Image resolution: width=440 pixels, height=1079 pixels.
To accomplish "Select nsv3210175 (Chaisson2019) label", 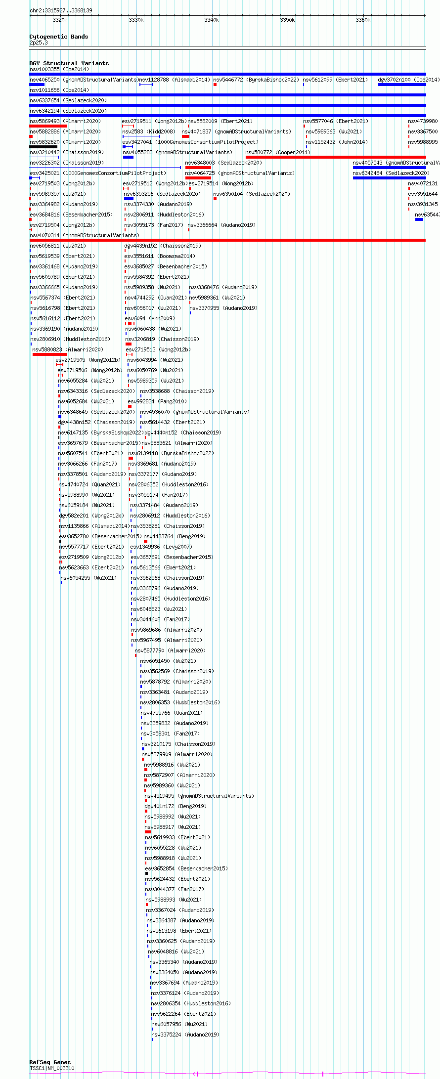I will [x=178, y=744].
